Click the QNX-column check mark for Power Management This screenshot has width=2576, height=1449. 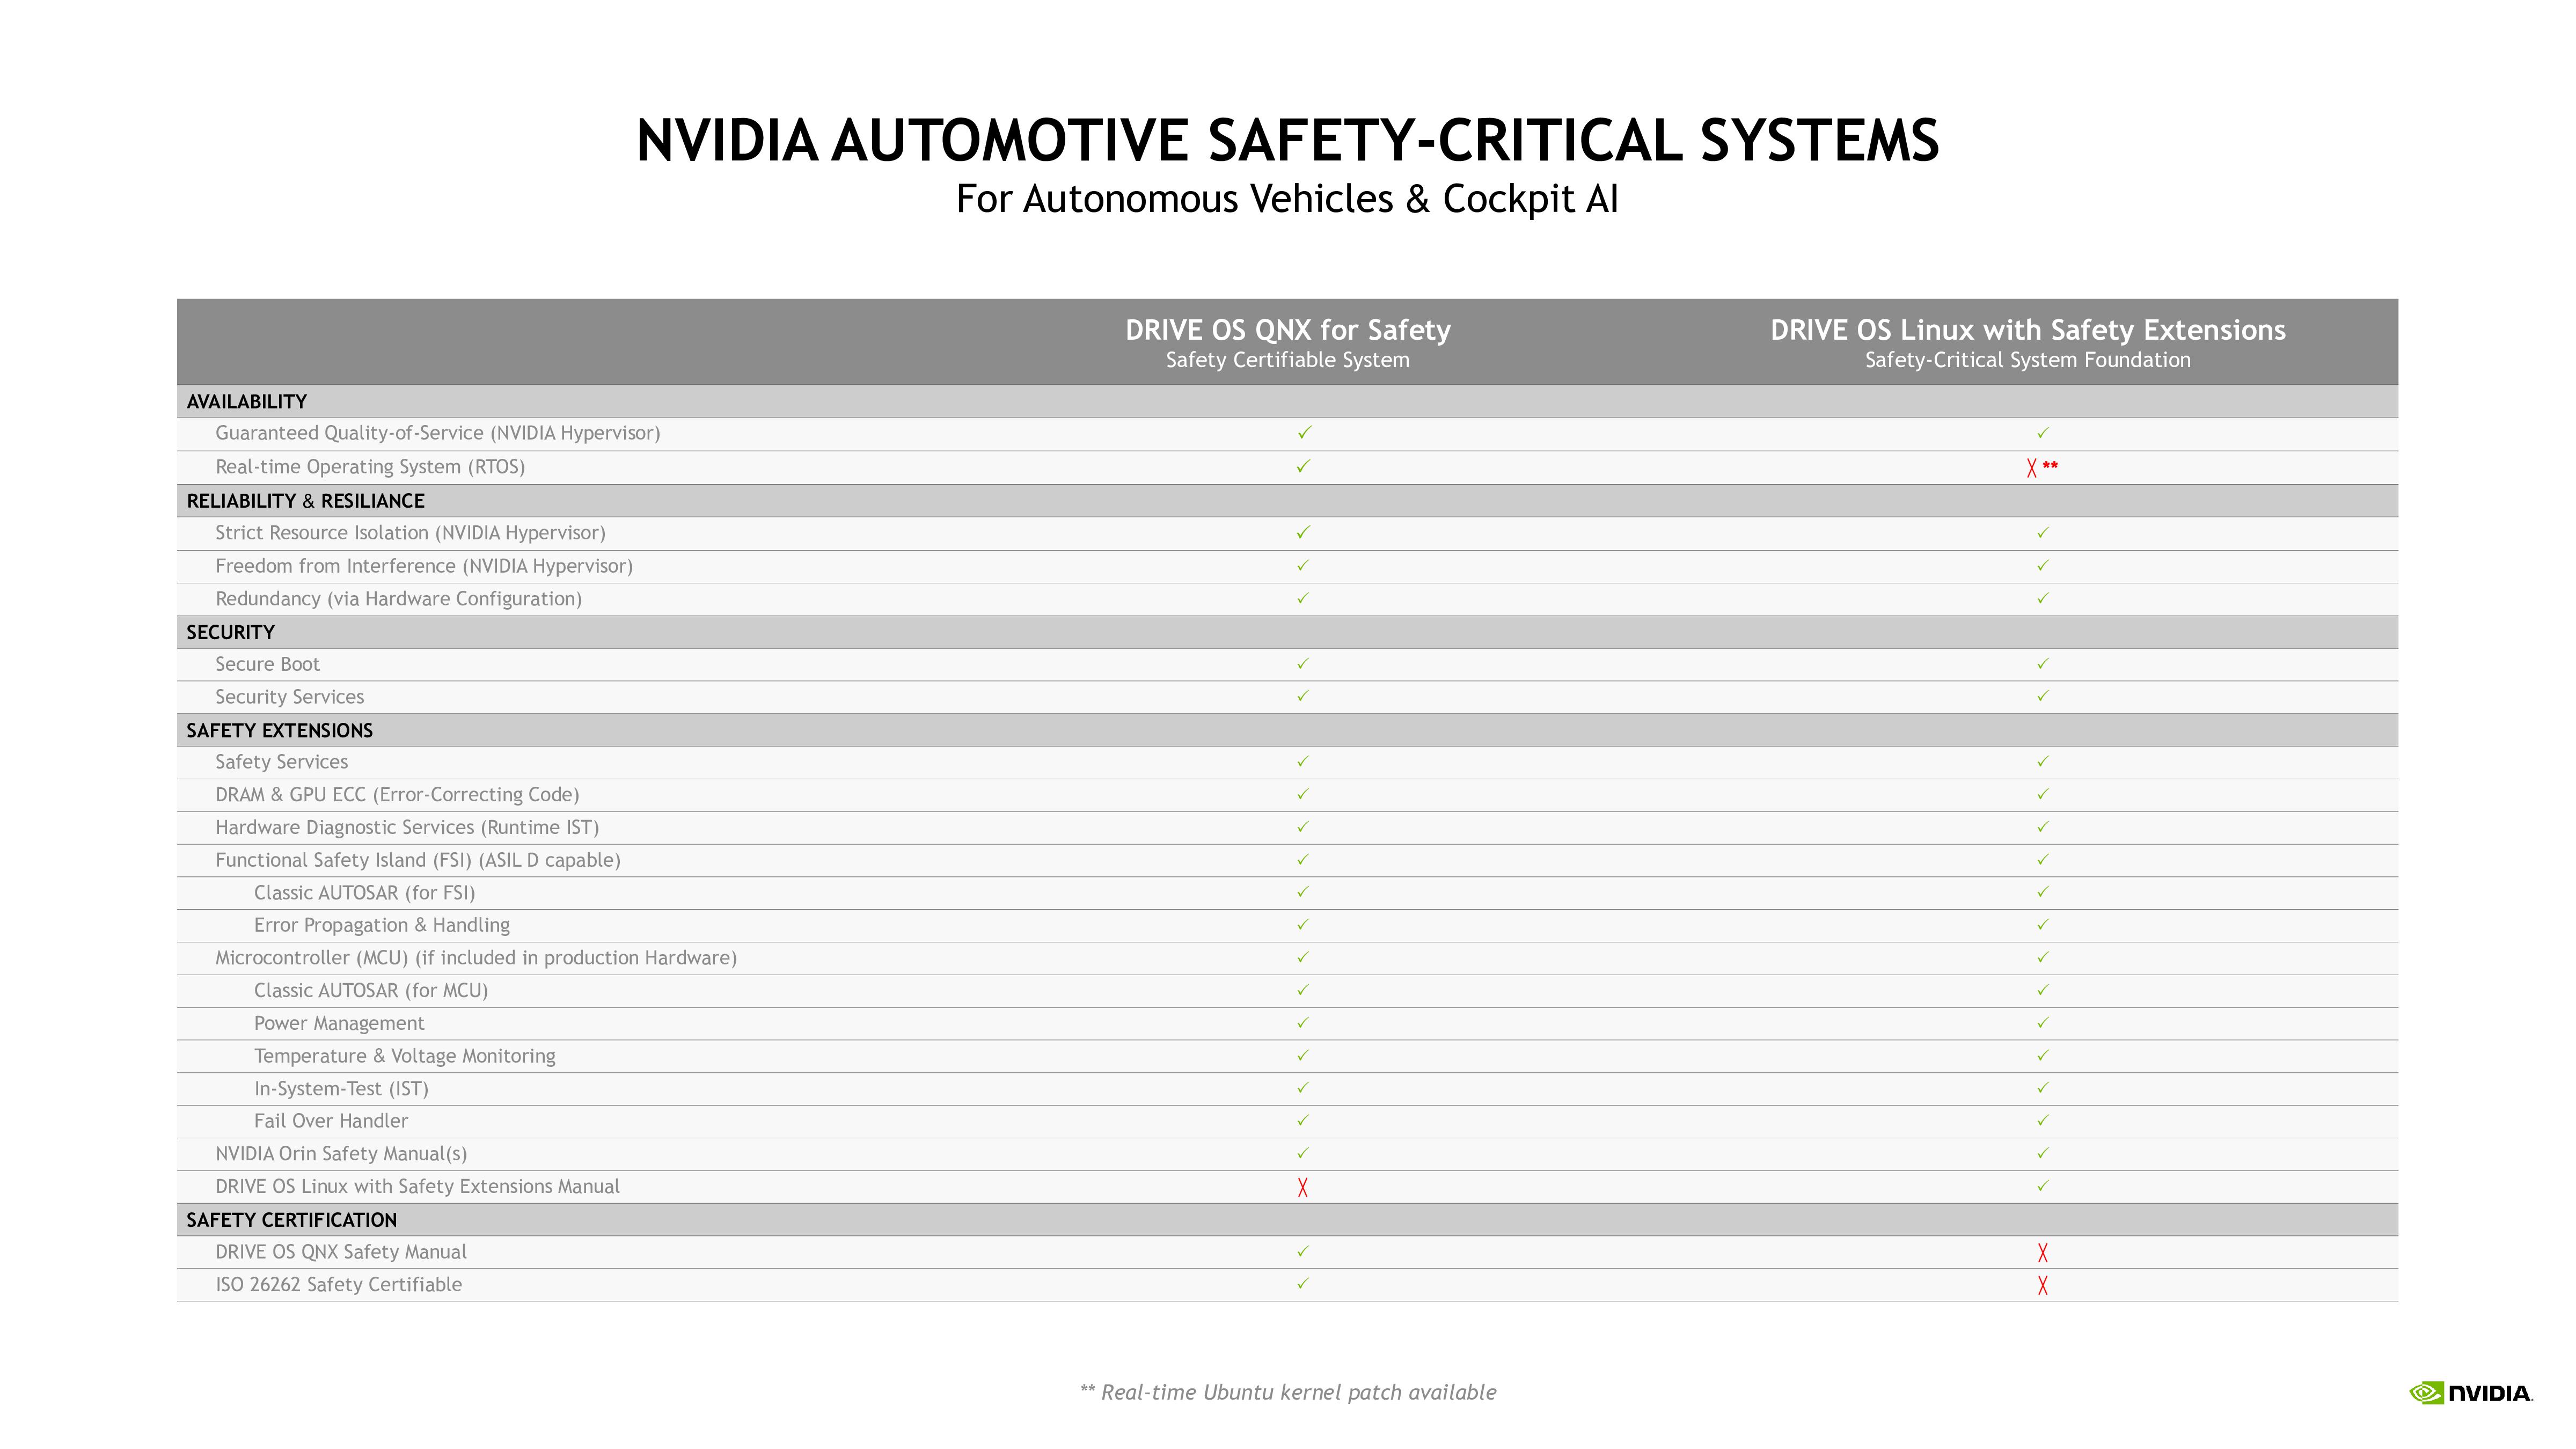coord(1303,1023)
